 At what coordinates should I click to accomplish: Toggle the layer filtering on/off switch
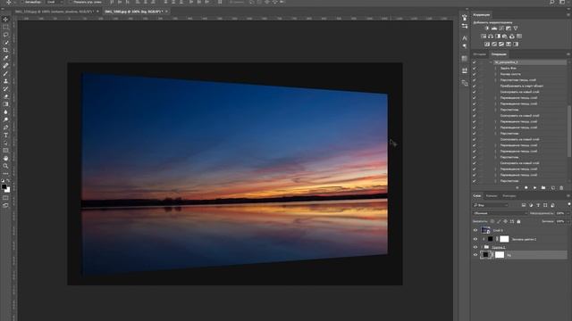(568, 205)
